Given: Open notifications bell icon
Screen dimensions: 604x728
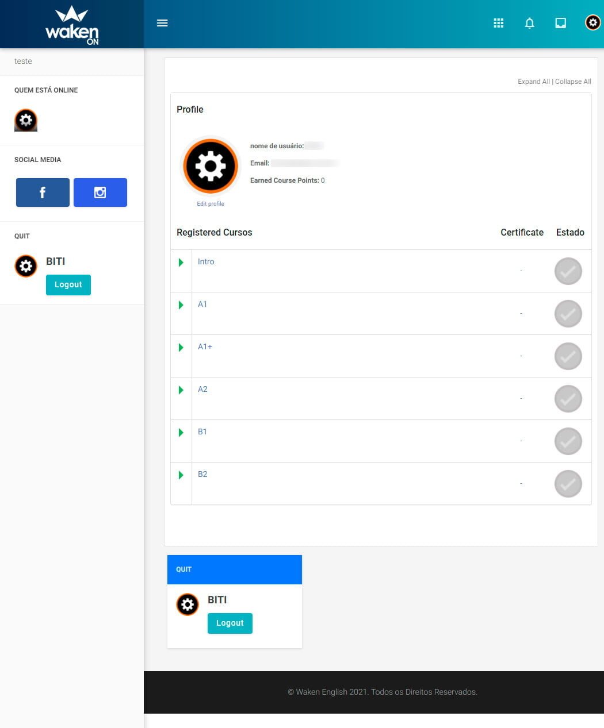Looking at the screenshot, I should coord(530,23).
